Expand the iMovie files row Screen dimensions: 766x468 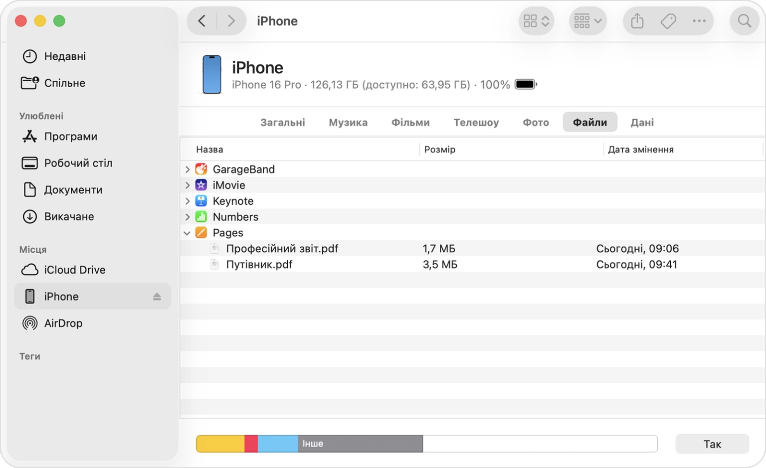tap(188, 185)
